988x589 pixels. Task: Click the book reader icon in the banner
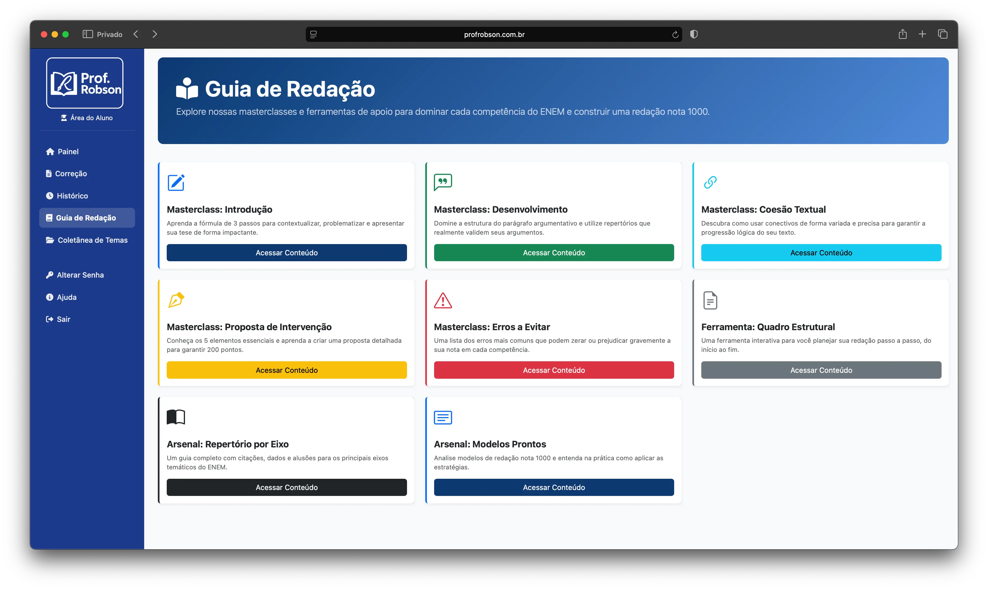187,89
